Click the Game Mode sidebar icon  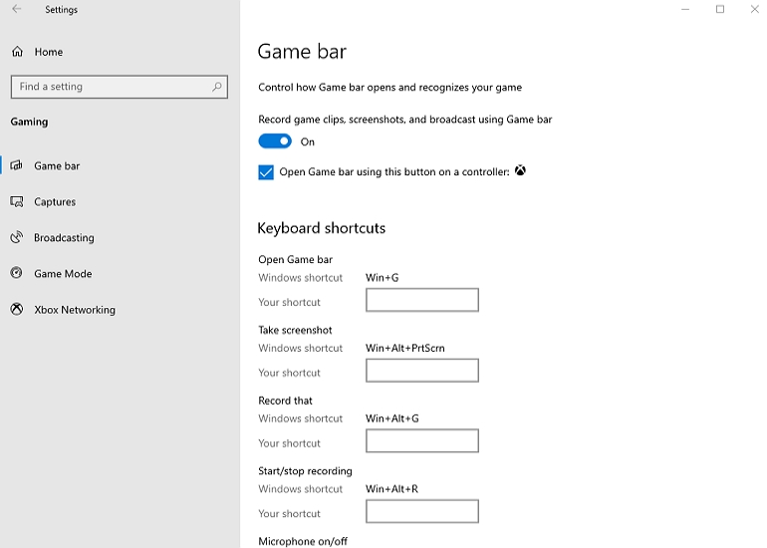click(17, 274)
